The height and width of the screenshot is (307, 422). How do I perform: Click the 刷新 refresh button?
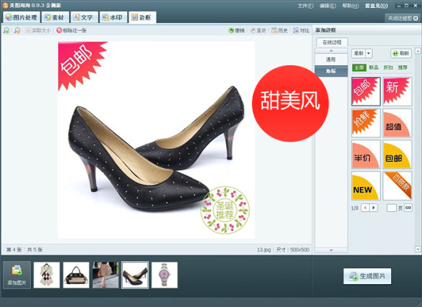tap(401, 54)
